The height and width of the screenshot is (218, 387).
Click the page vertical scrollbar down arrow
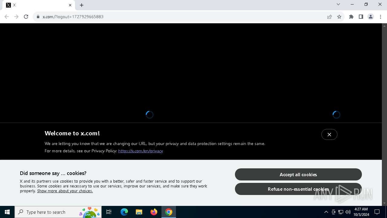(385, 203)
